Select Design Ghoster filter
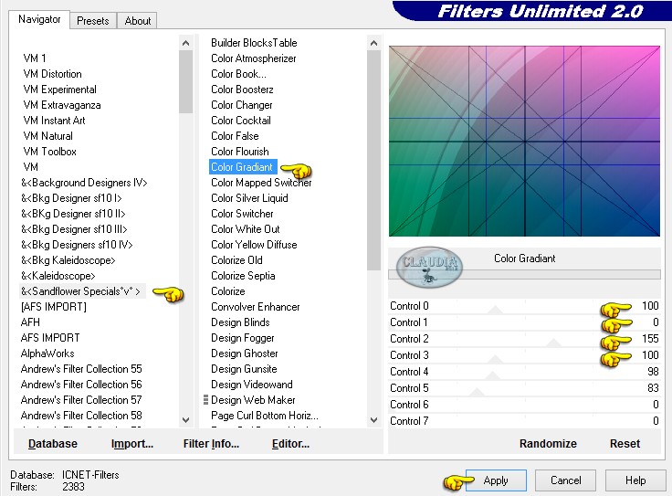672x496 pixels. pyautogui.click(x=245, y=354)
